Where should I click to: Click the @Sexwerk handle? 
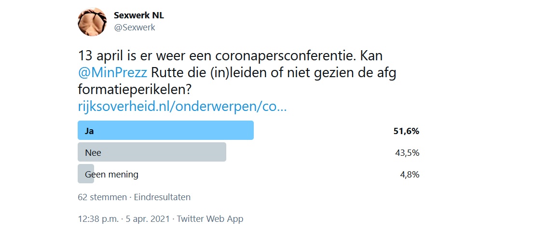[x=135, y=27]
